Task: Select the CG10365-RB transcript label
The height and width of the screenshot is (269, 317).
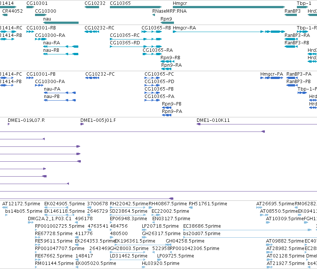Action: pos(156,28)
